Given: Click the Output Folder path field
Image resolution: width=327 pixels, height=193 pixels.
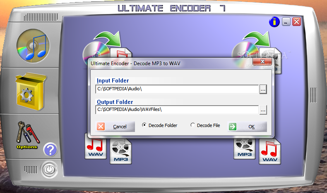Looking at the screenshot, I should click(x=177, y=110).
